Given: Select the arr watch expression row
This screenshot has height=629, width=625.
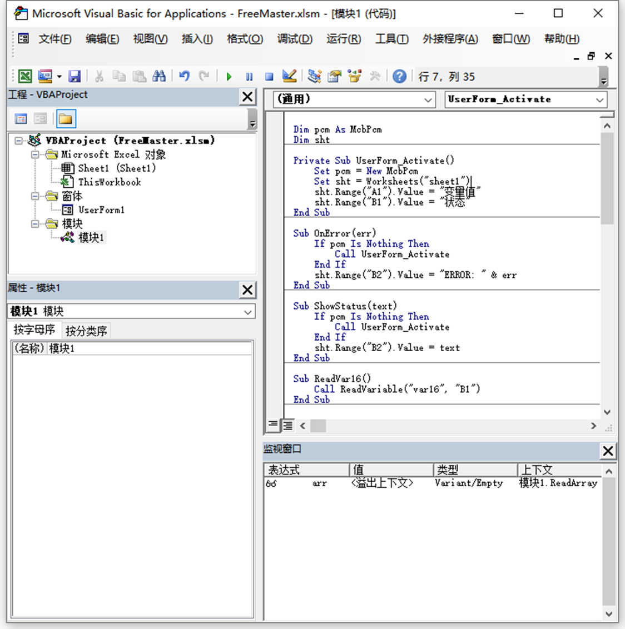Looking at the screenshot, I should tap(433, 483).
